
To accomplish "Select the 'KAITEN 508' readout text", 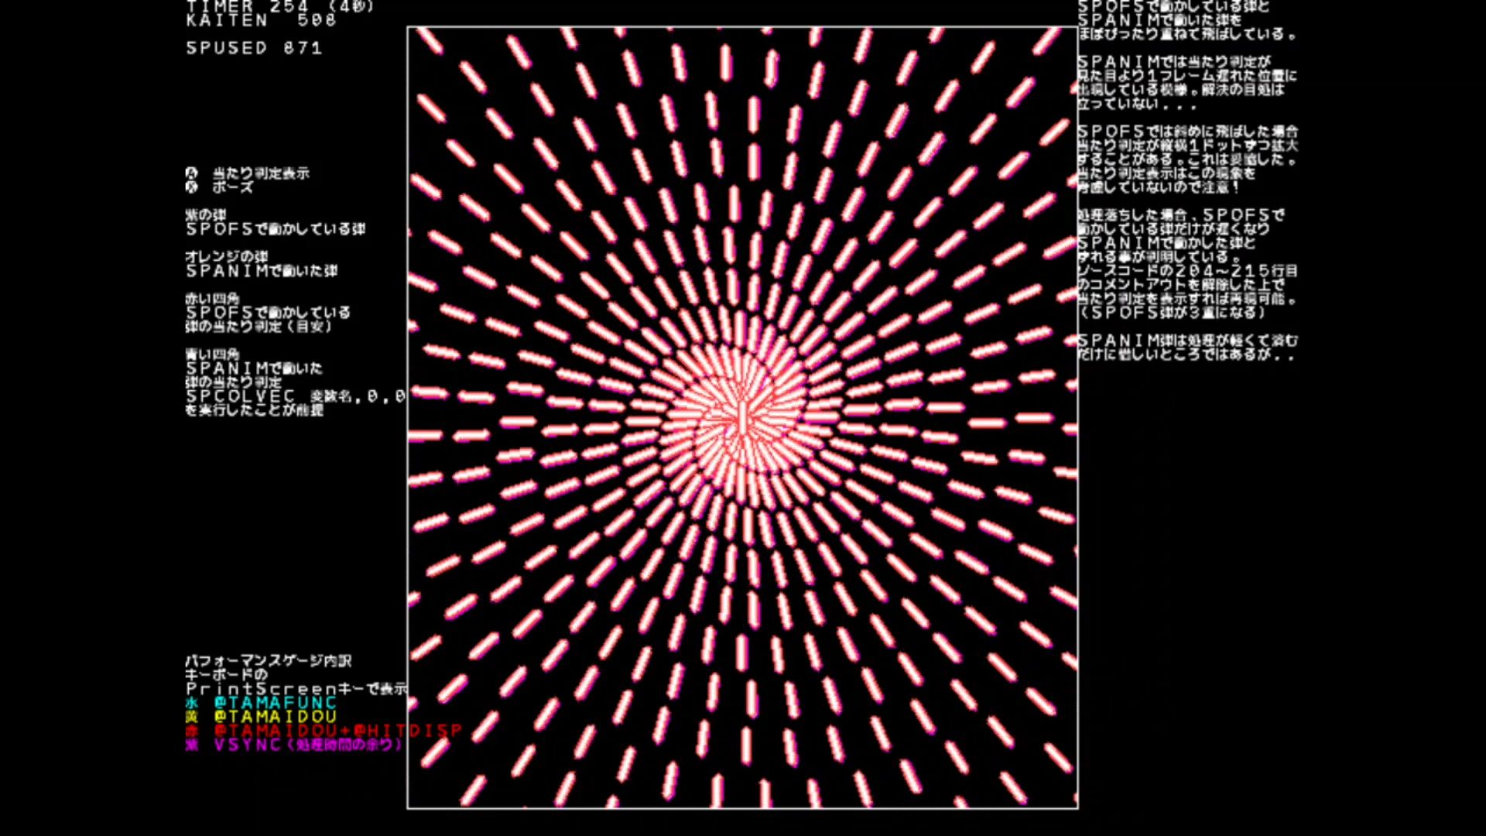I will tap(262, 20).
